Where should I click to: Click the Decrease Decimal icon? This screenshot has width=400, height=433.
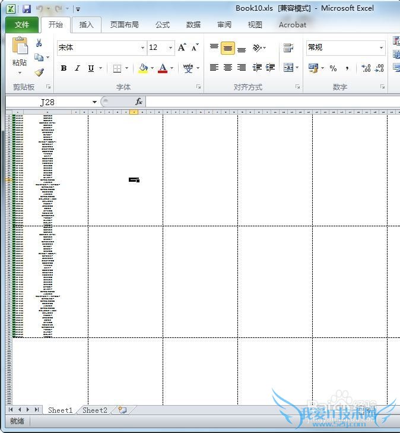(379, 68)
